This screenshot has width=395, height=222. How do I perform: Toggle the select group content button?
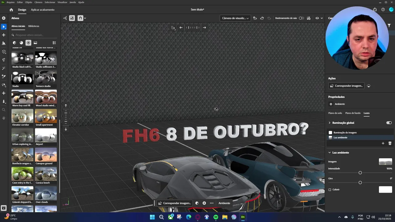[72, 18]
